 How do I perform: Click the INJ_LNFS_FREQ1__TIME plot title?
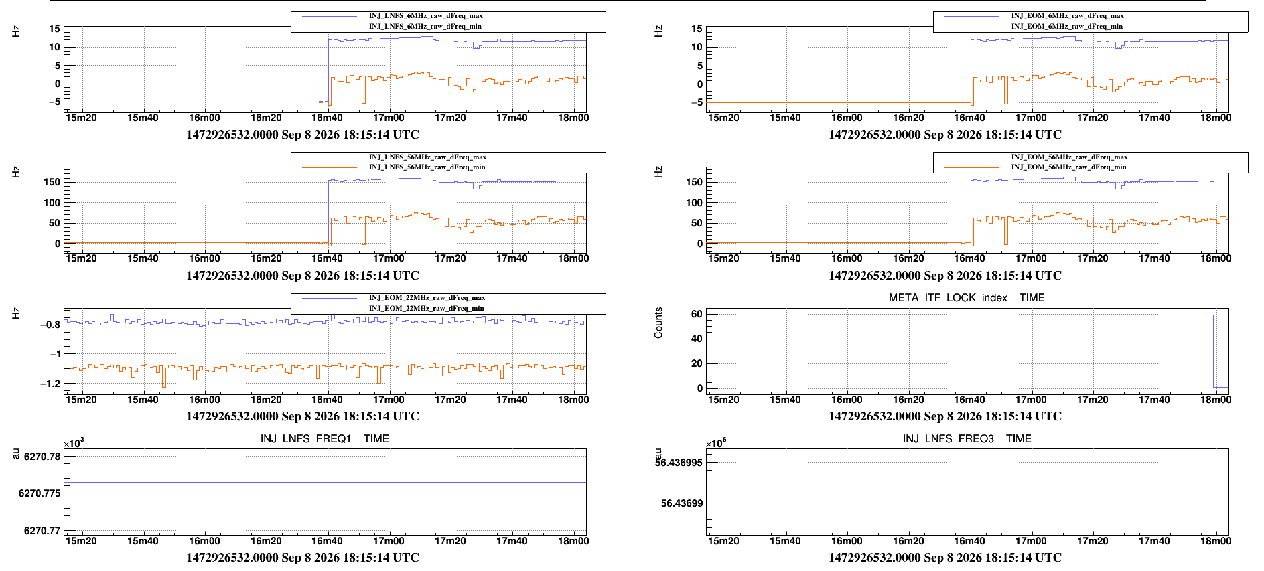[x=325, y=438]
